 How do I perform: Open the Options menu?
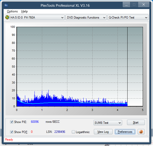(x=12, y=11)
